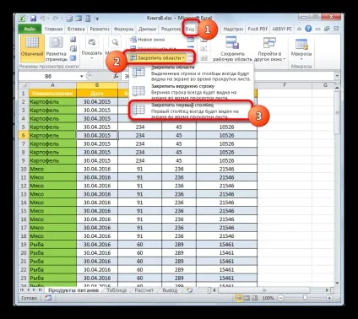This screenshot has height=319, width=358.
Task: Click the macro record icon in status bar
Action: pos(48,298)
